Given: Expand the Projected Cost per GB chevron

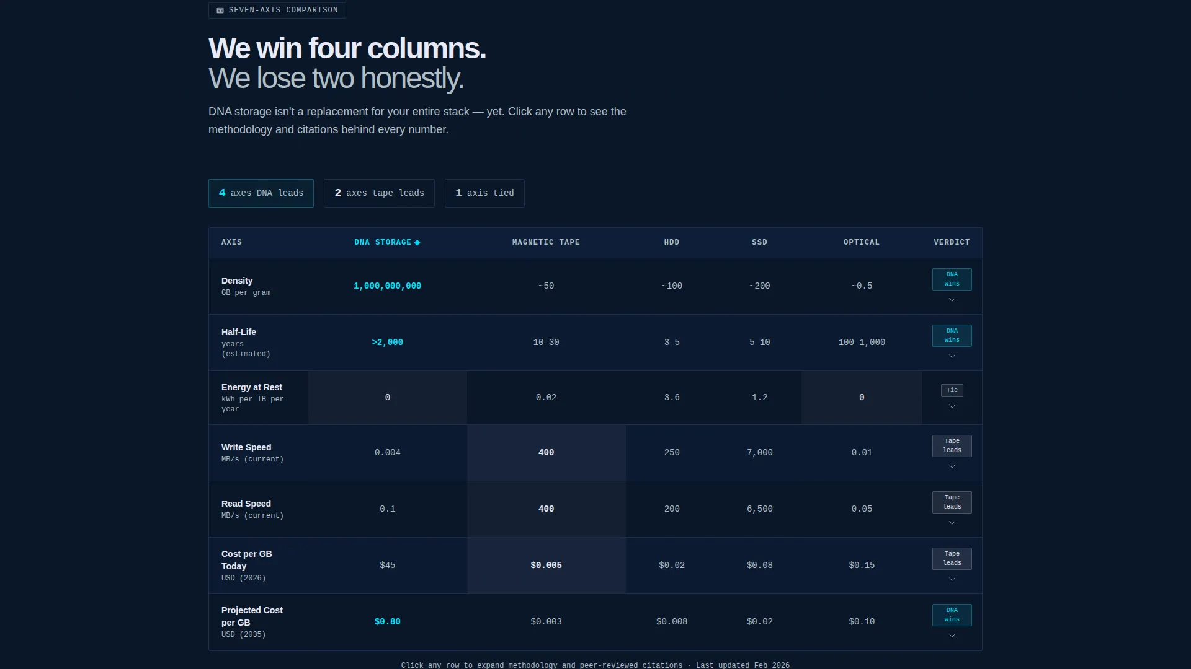Looking at the screenshot, I should [x=952, y=636].
